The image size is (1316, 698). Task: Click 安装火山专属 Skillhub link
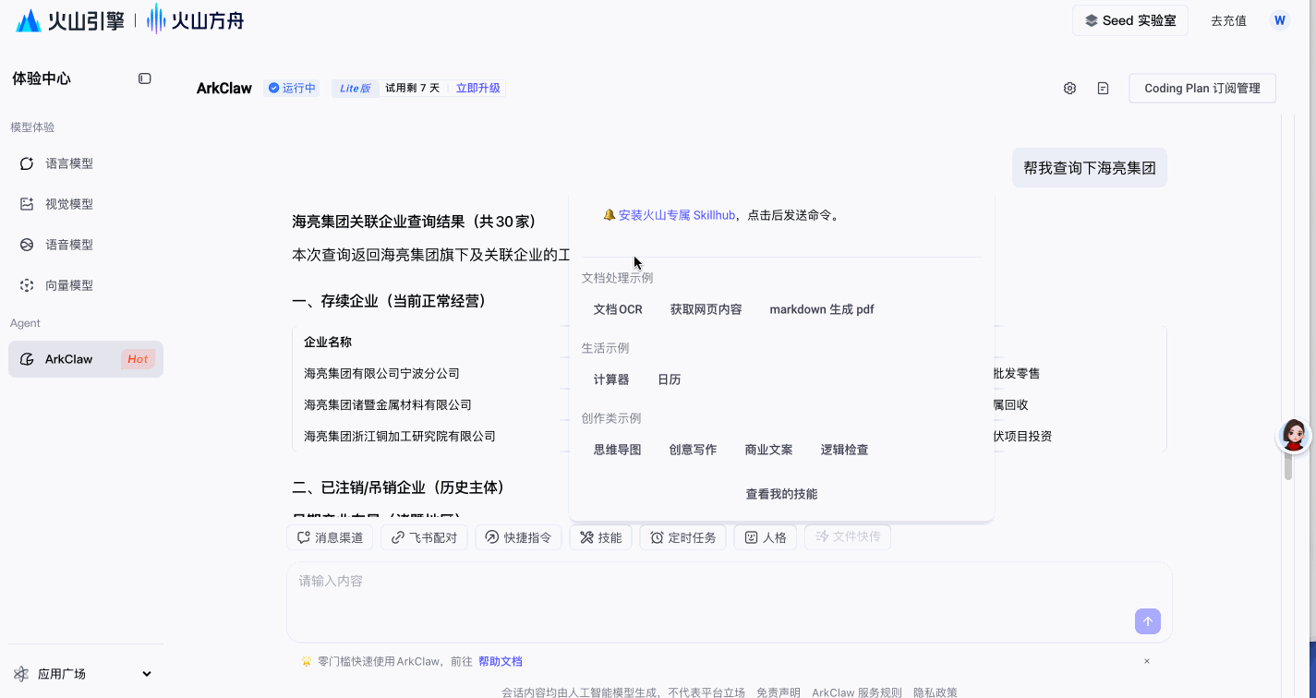point(677,215)
